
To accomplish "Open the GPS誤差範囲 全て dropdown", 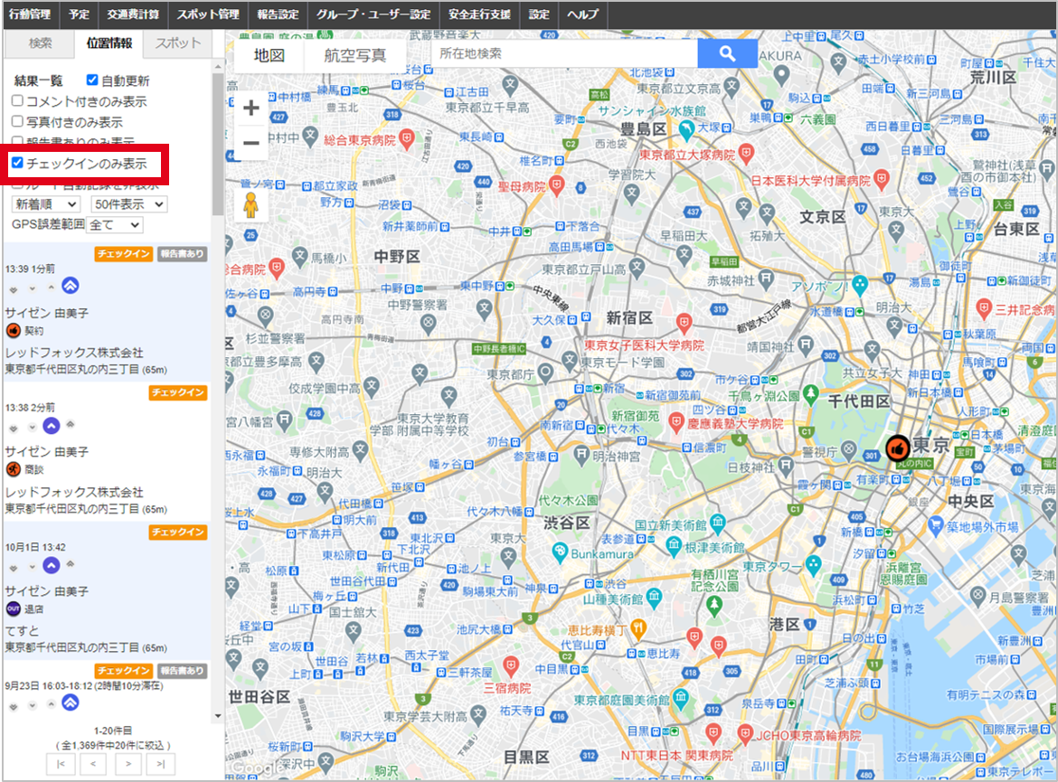I will tap(115, 225).
